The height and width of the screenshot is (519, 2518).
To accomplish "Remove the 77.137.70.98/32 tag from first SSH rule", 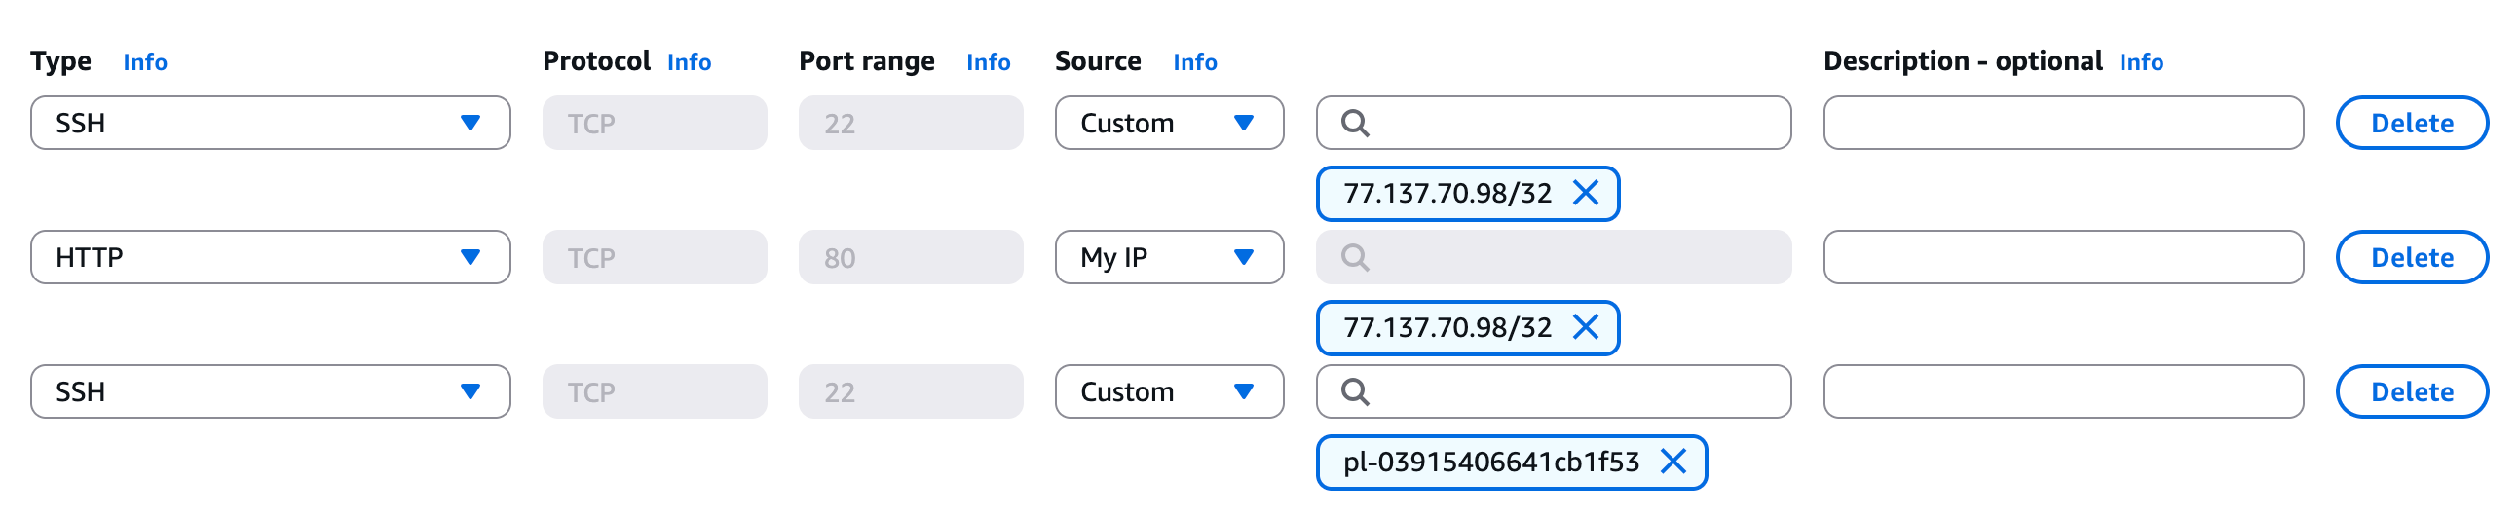I will pos(1585,193).
